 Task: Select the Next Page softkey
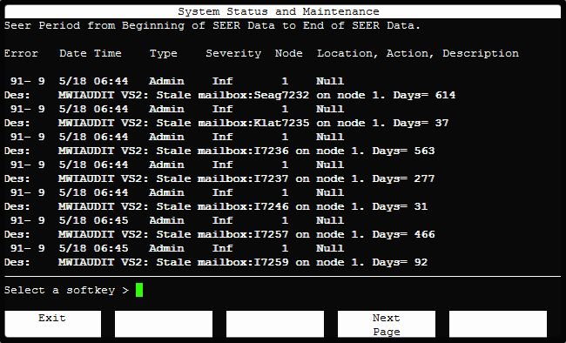tap(387, 324)
